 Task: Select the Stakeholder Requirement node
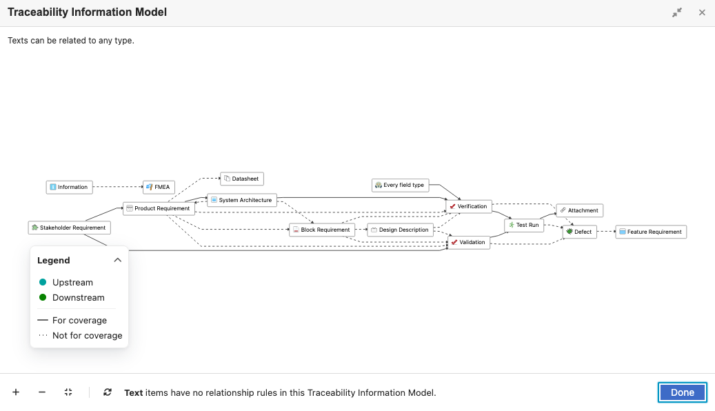[70, 228]
